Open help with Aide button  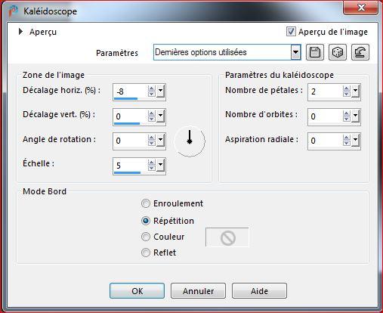click(259, 291)
